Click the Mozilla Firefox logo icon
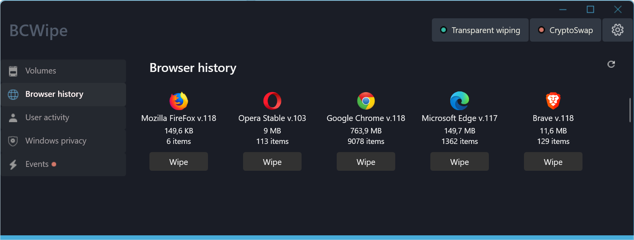Image resolution: width=634 pixels, height=240 pixels. (x=179, y=101)
